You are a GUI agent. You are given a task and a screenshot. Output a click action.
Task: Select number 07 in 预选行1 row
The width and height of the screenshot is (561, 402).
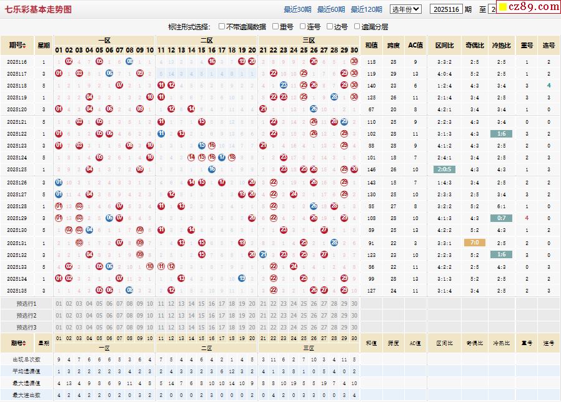119,303
